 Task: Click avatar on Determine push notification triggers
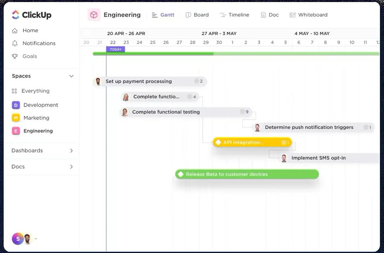(257, 128)
